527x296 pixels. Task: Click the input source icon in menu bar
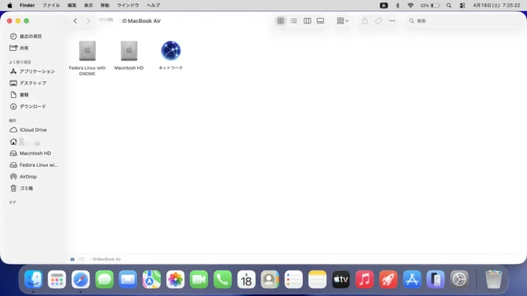(x=383, y=5)
